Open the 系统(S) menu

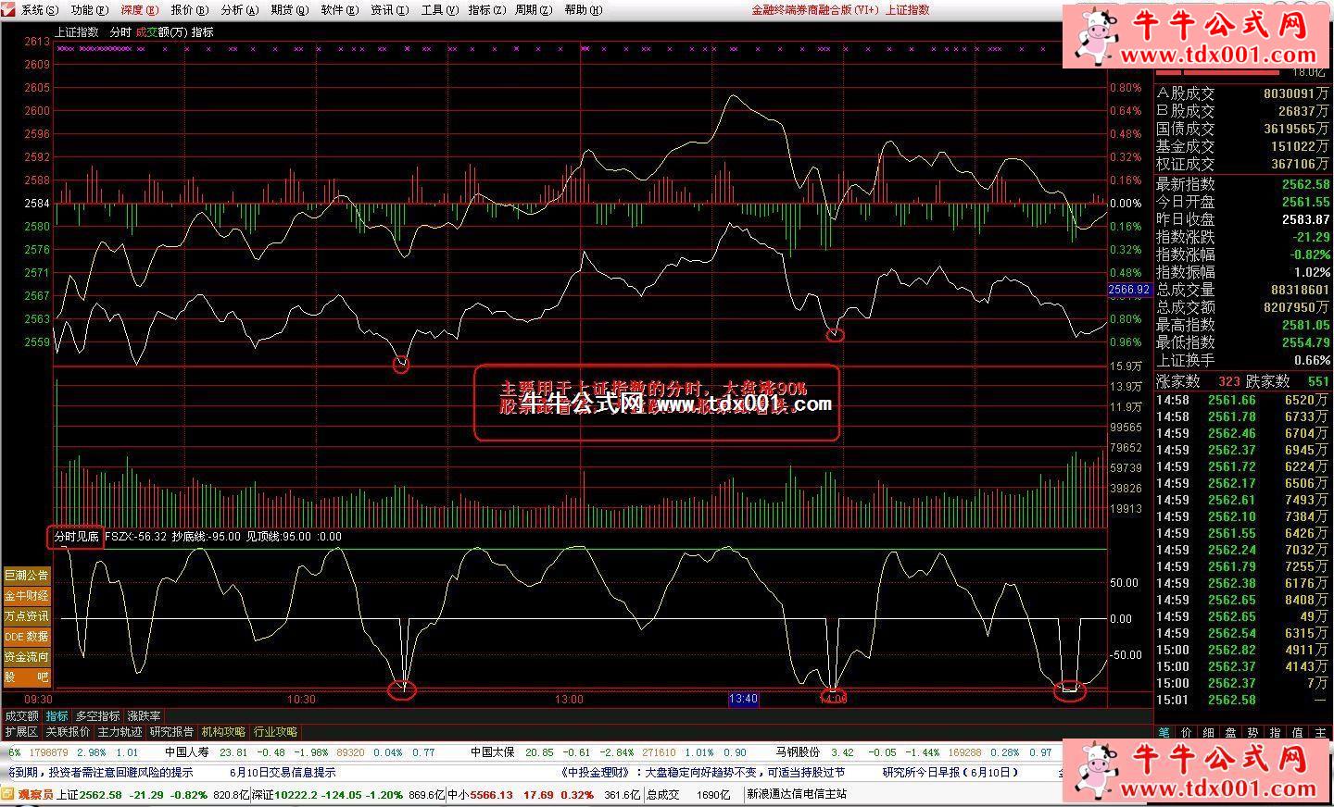click(39, 10)
